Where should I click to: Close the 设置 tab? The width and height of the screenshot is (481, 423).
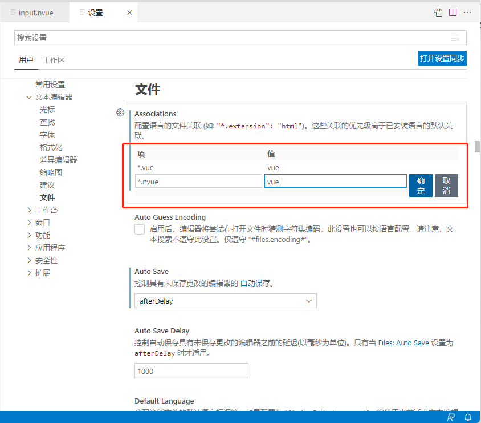(129, 11)
